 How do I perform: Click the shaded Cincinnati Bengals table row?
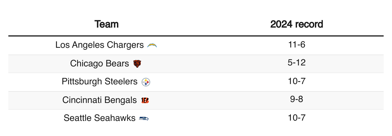[196, 100]
